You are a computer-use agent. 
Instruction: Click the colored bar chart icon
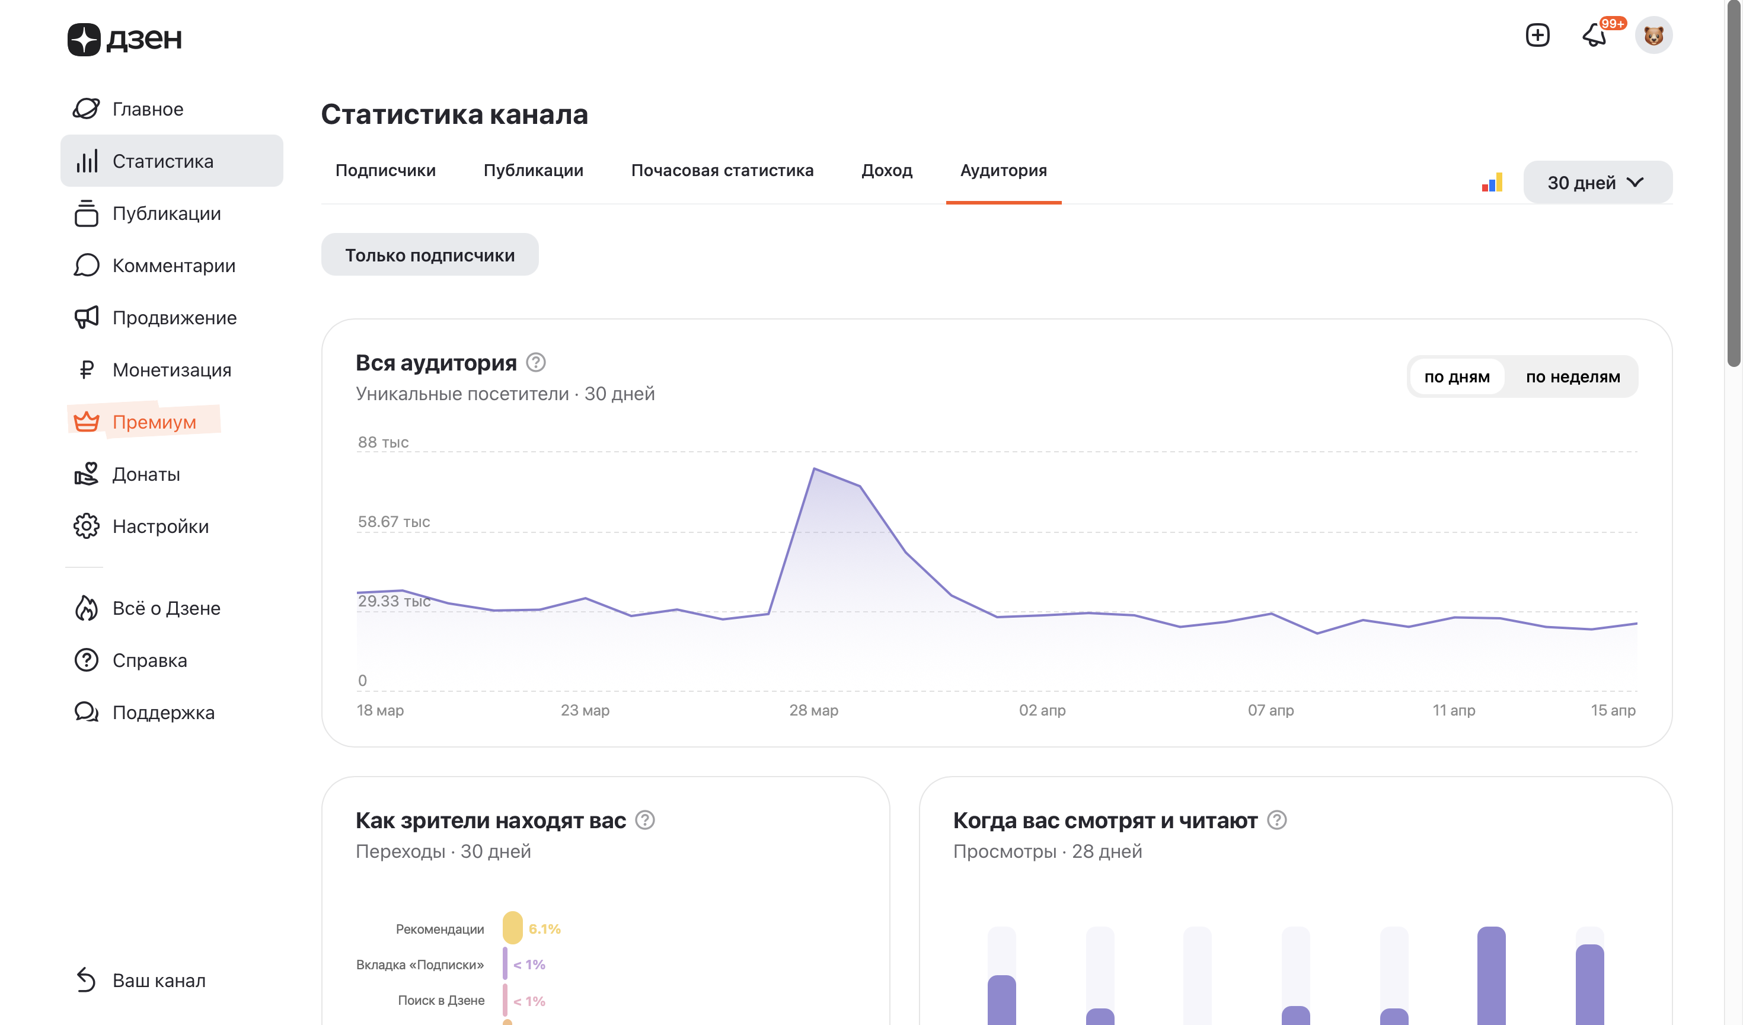click(1492, 183)
